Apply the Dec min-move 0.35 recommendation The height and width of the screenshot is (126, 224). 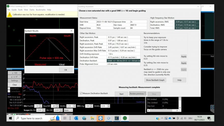[184, 63]
